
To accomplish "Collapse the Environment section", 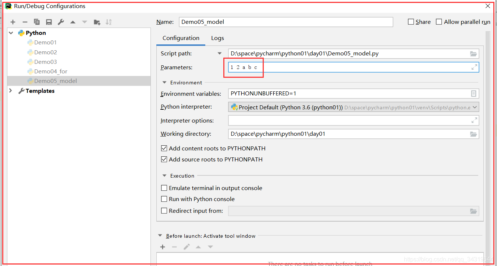I will (164, 83).
